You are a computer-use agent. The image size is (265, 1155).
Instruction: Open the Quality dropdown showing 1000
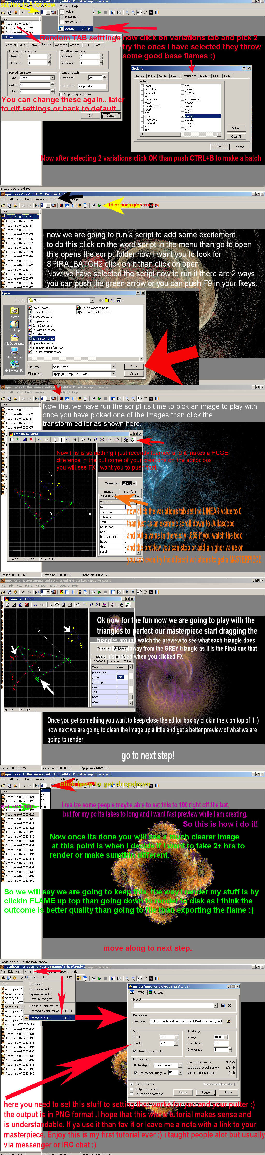pyautogui.click(x=226, y=1037)
